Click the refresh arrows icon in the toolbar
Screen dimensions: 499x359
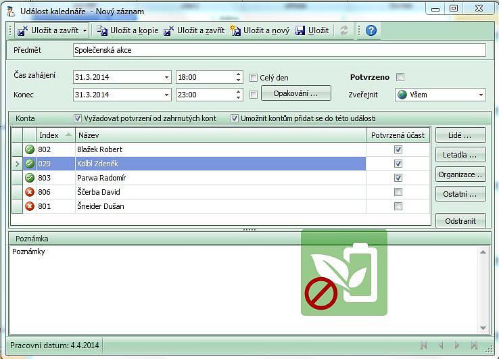coord(344,30)
